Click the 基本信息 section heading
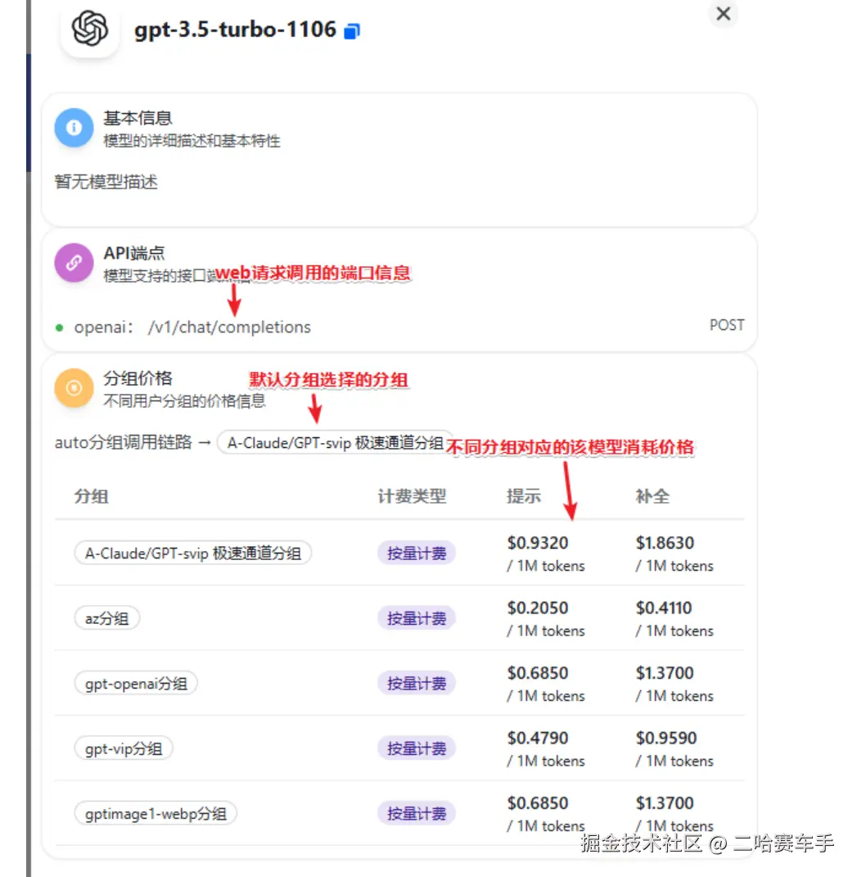Viewport: 857px width, 877px height. [138, 118]
